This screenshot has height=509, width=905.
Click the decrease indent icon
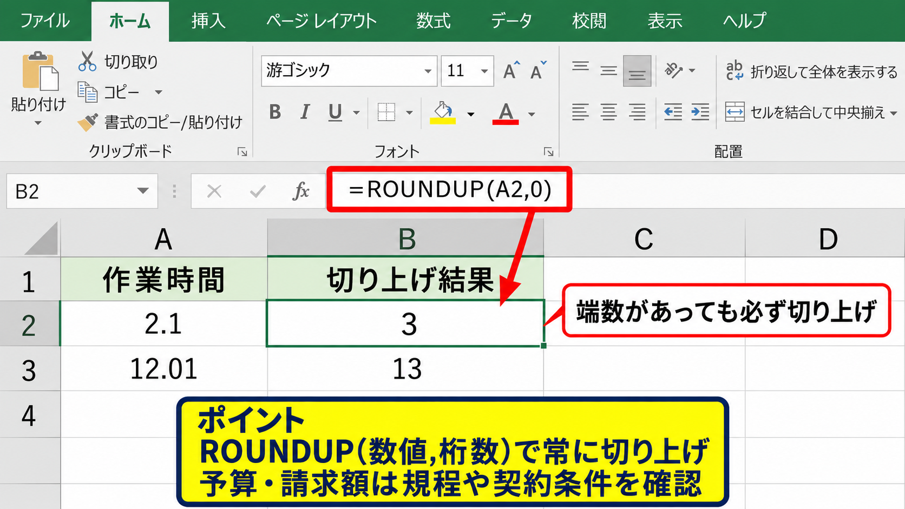click(x=673, y=113)
